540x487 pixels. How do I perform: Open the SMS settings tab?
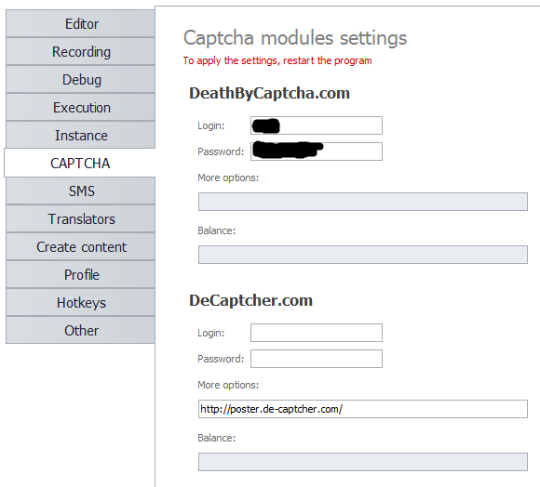coord(81,191)
